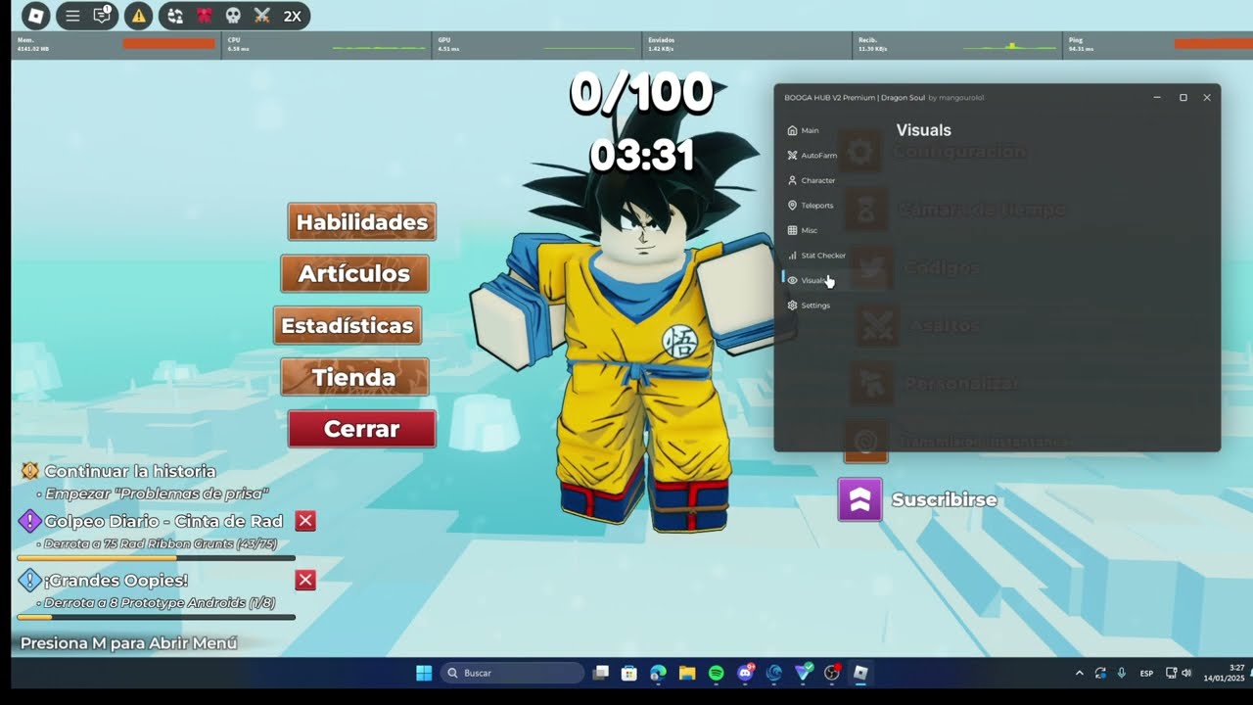Image resolution: width=1253 pixels, height=705 pixels.
Task: Click the purple exclamation quest icon
Action: [29, 521]
